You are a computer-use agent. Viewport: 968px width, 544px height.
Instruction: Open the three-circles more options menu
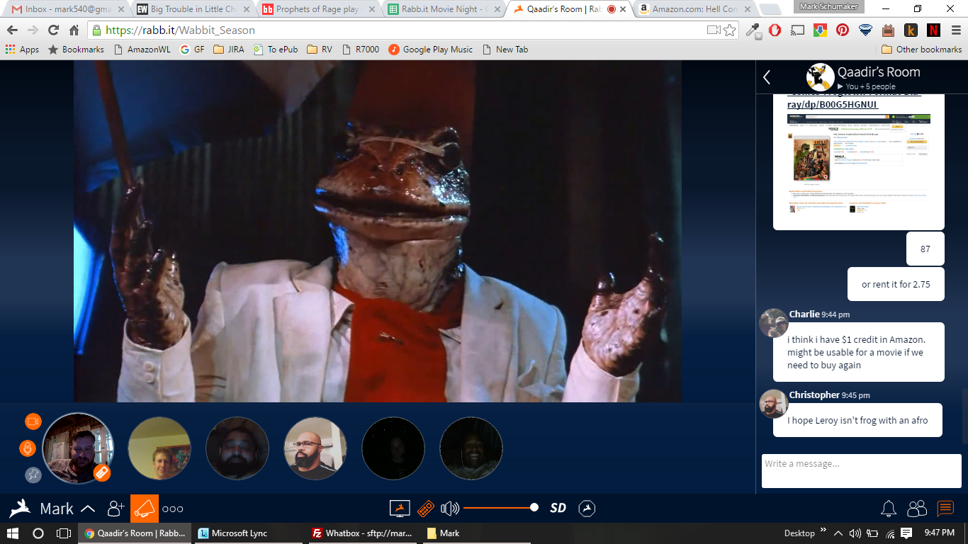pyautogui.click(x=173, y=509)
